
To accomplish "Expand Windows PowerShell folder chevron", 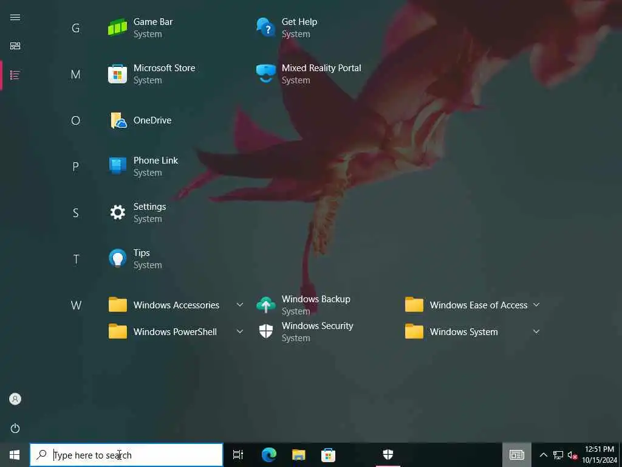I will click(x=239, y=331).
